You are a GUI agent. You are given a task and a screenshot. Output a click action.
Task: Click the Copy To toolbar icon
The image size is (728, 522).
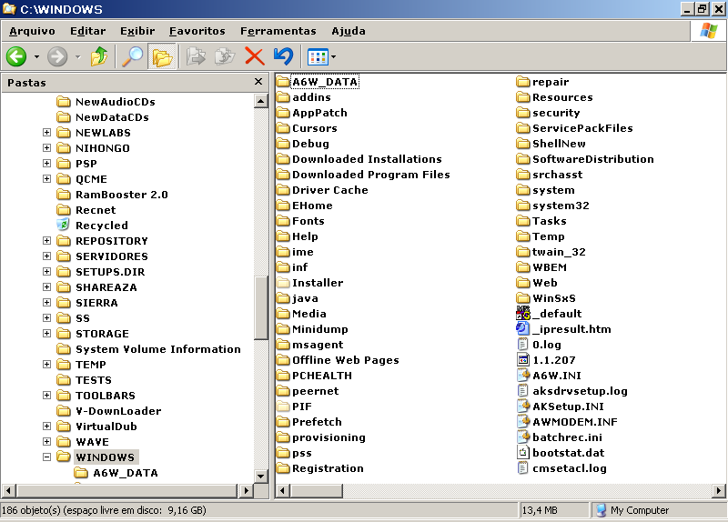[225, 57]
